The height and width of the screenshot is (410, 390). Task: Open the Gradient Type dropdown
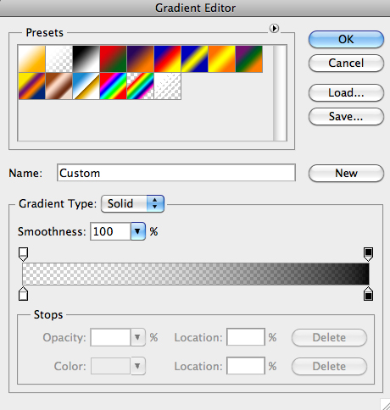point(132,203)
